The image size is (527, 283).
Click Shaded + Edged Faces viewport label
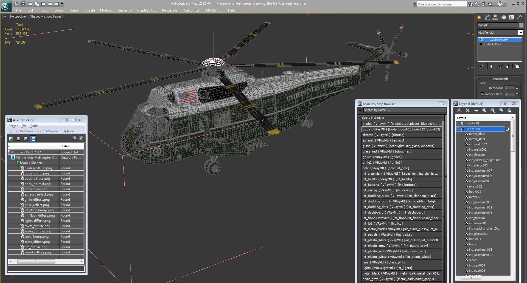pos(46,16)
